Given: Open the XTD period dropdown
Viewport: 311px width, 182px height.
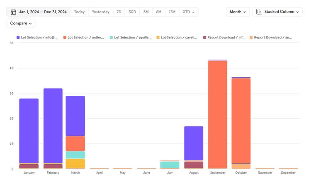Looking at the screenshot, I should (188, 12).
